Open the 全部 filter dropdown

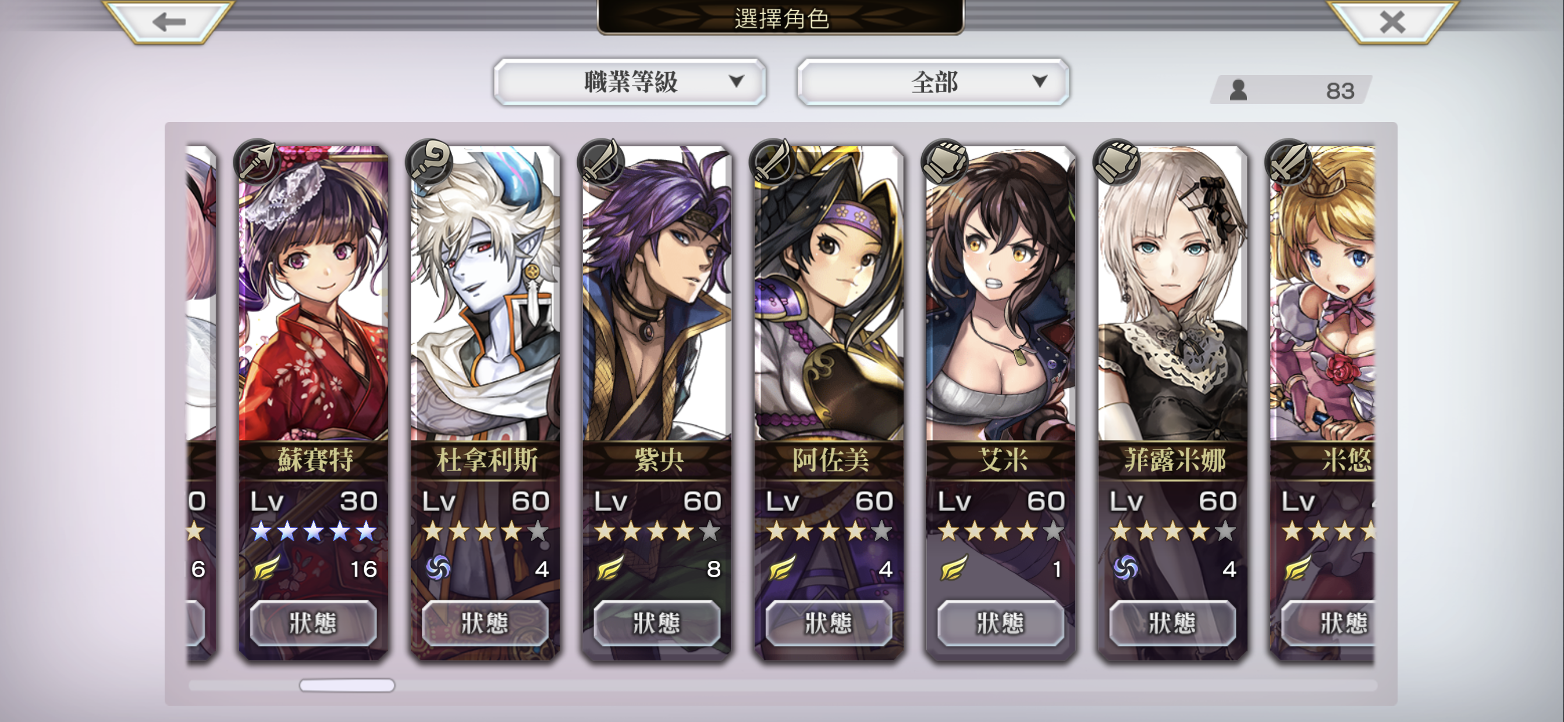(x=933, y=81)
